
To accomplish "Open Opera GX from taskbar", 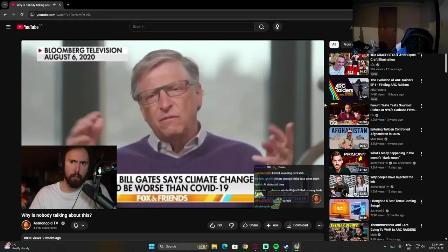I will [255, 246].
